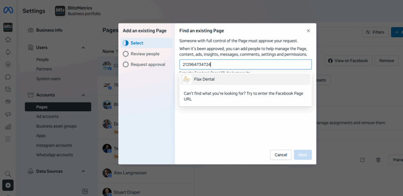This screenshot has width=403, height=196.
Task: Open the Home icon in left rail
Action: pyautogui.click(x=8, y=39)
